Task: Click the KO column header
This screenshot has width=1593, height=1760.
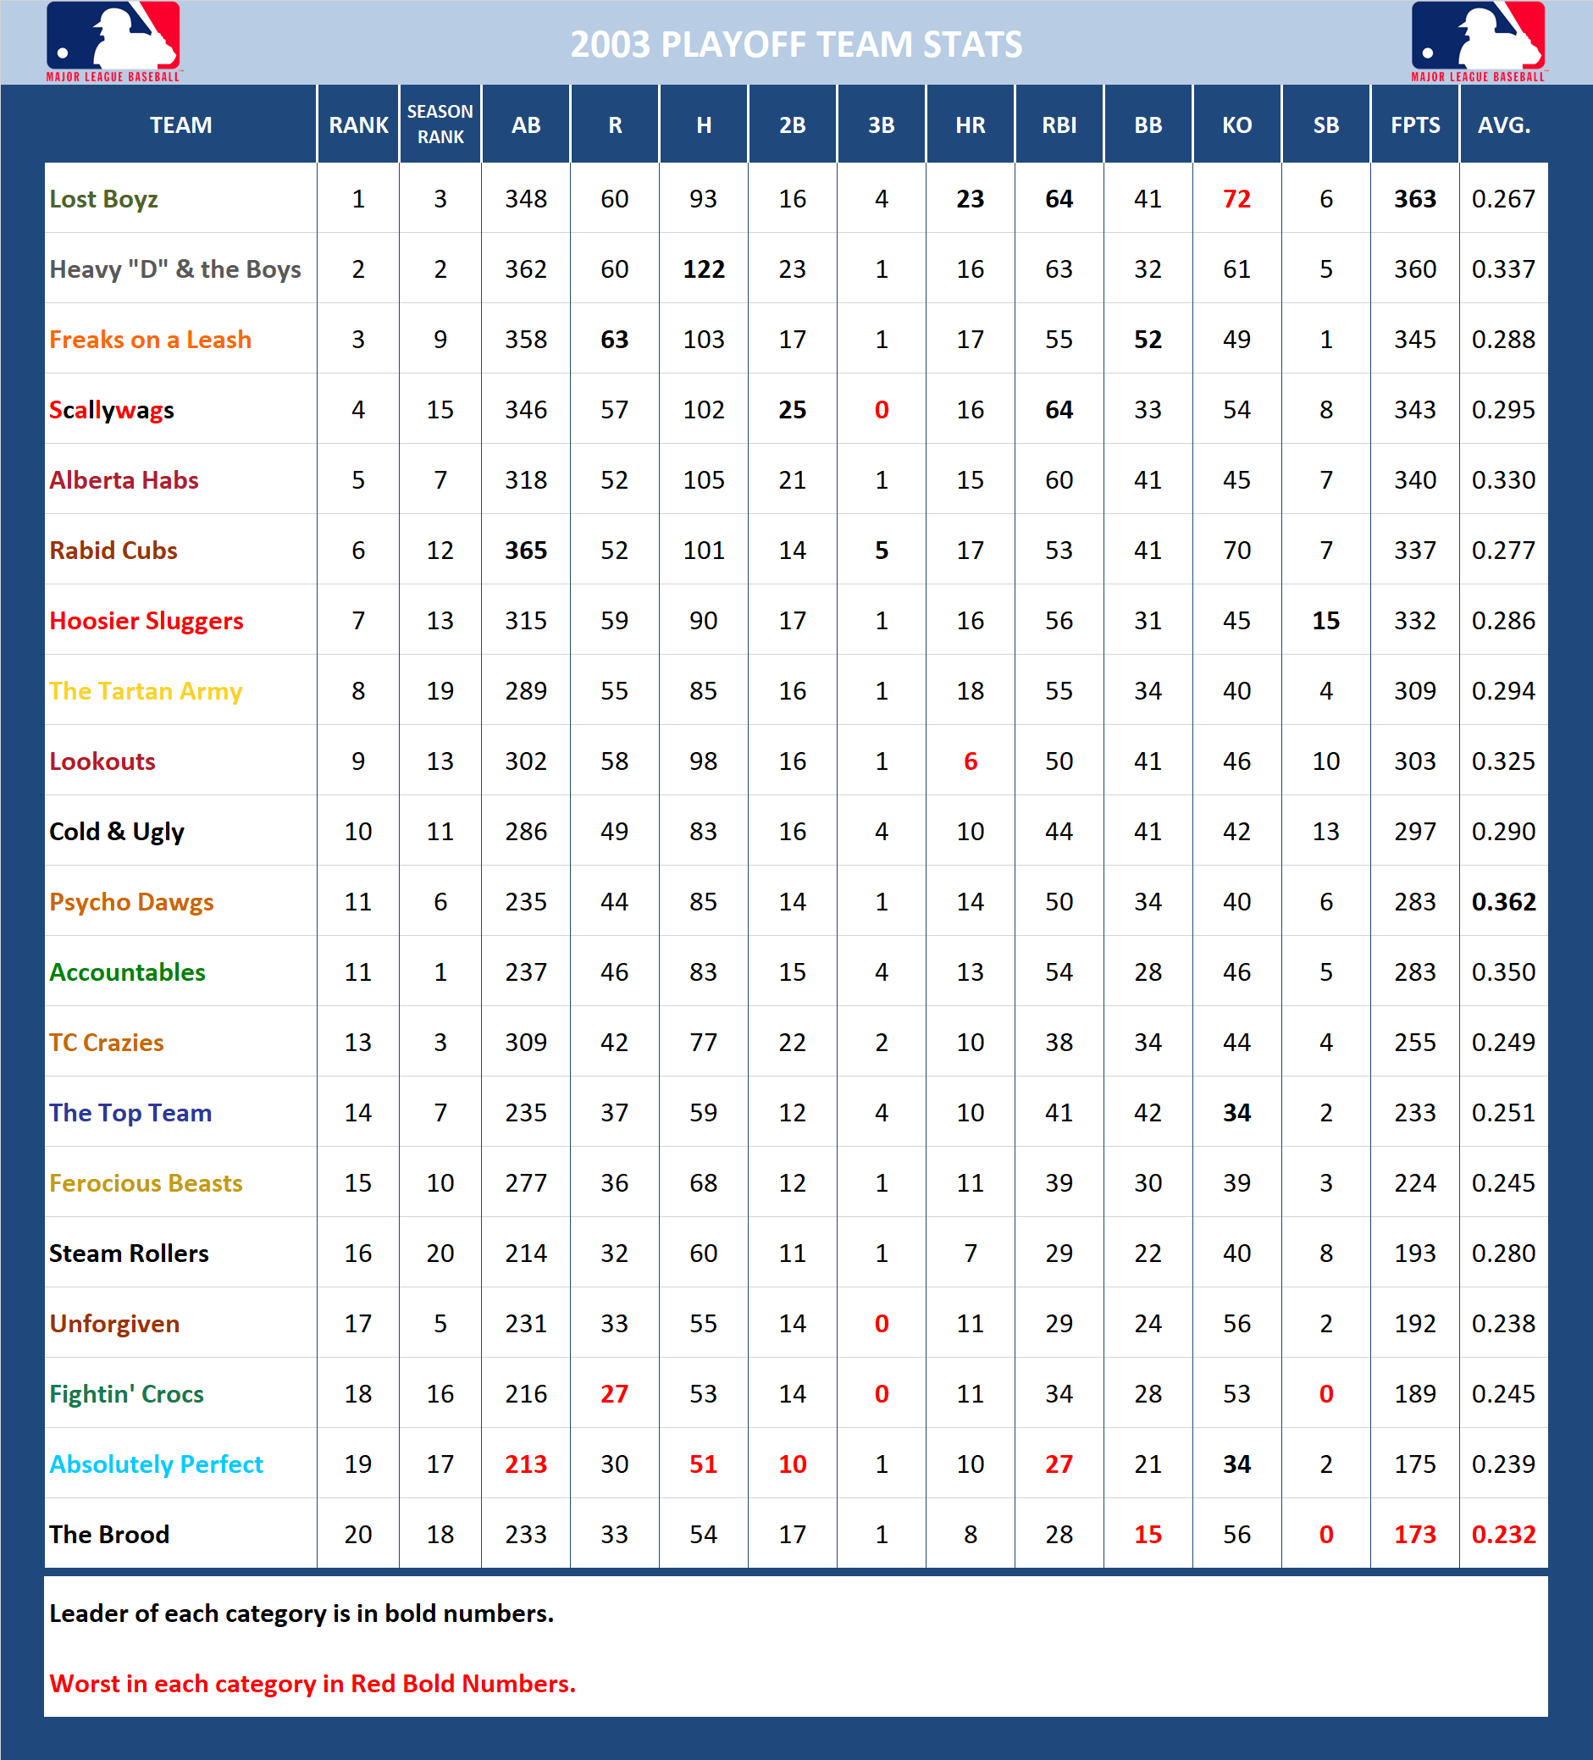Action: coord(1236,125)
